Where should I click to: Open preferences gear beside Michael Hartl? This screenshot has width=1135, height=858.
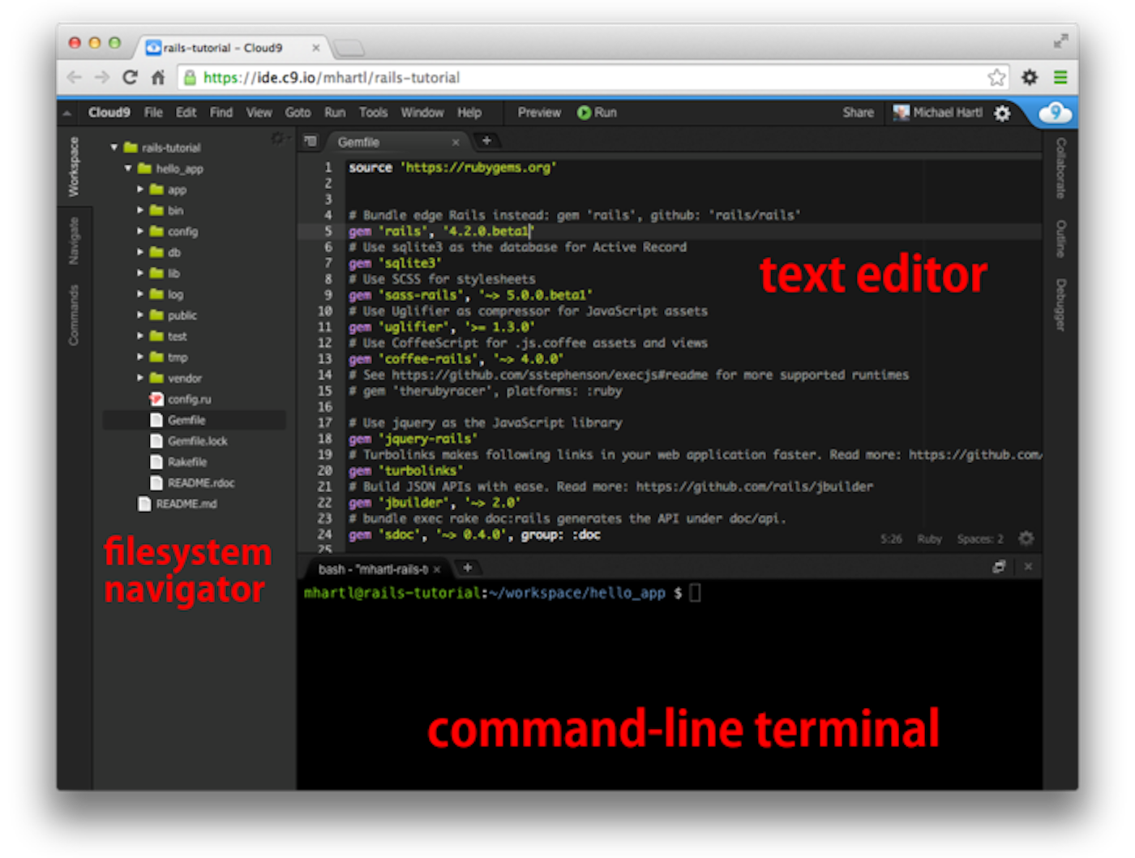point(1002,114)
